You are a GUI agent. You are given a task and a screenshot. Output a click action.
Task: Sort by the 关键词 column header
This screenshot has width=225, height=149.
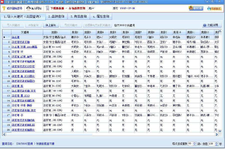coord(25,32)
